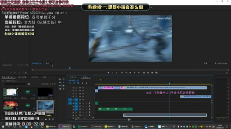
Task: Step back one frame
Action: point(126,73)
